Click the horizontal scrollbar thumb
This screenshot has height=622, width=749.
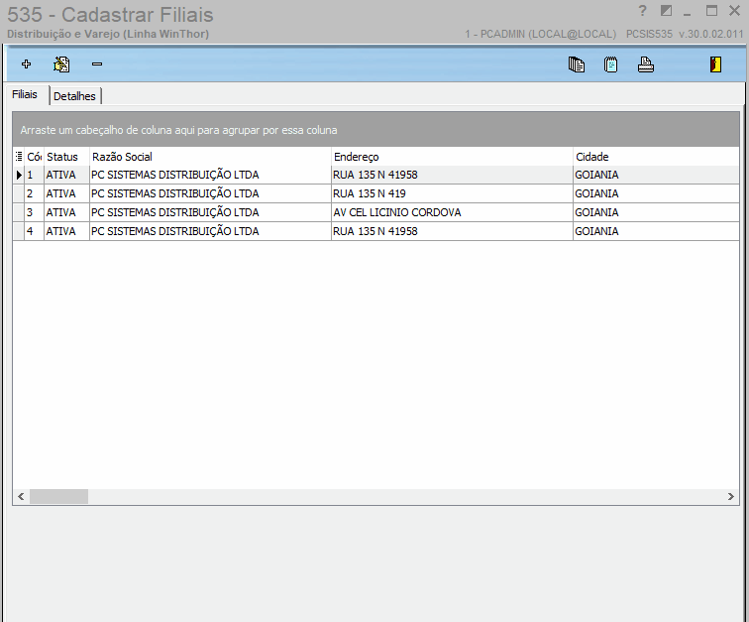[58, 496]
